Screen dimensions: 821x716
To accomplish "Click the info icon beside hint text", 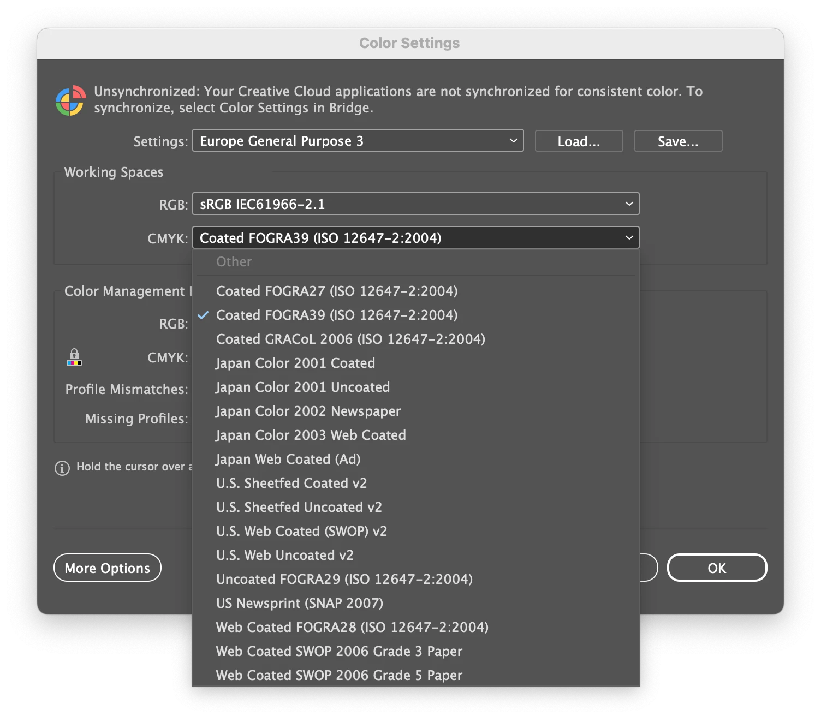I will coord(62,468).
